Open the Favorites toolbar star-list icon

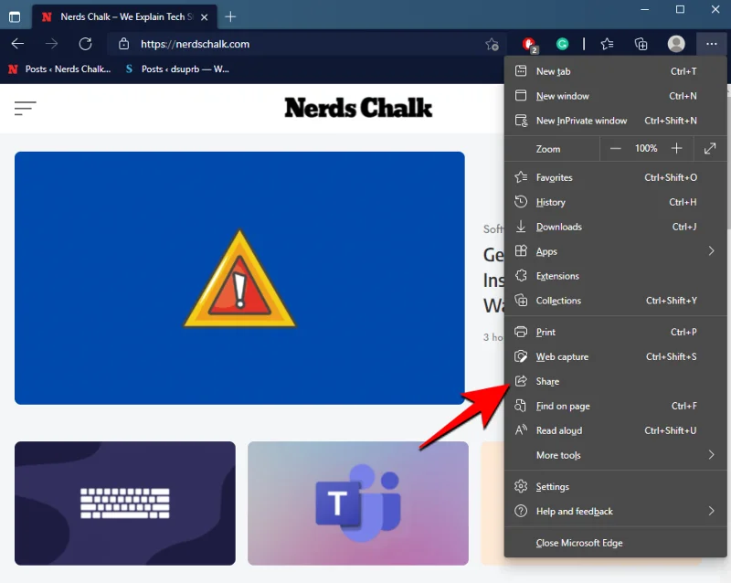pos(608,44)
